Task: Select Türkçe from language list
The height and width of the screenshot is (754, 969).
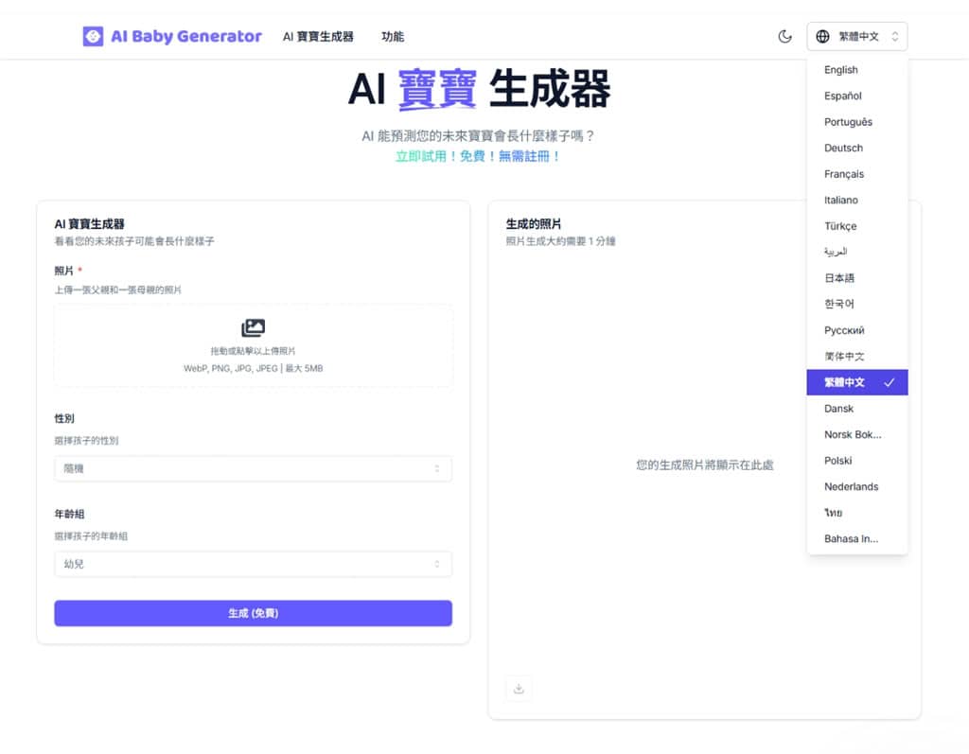Action: tap(857, 226)
